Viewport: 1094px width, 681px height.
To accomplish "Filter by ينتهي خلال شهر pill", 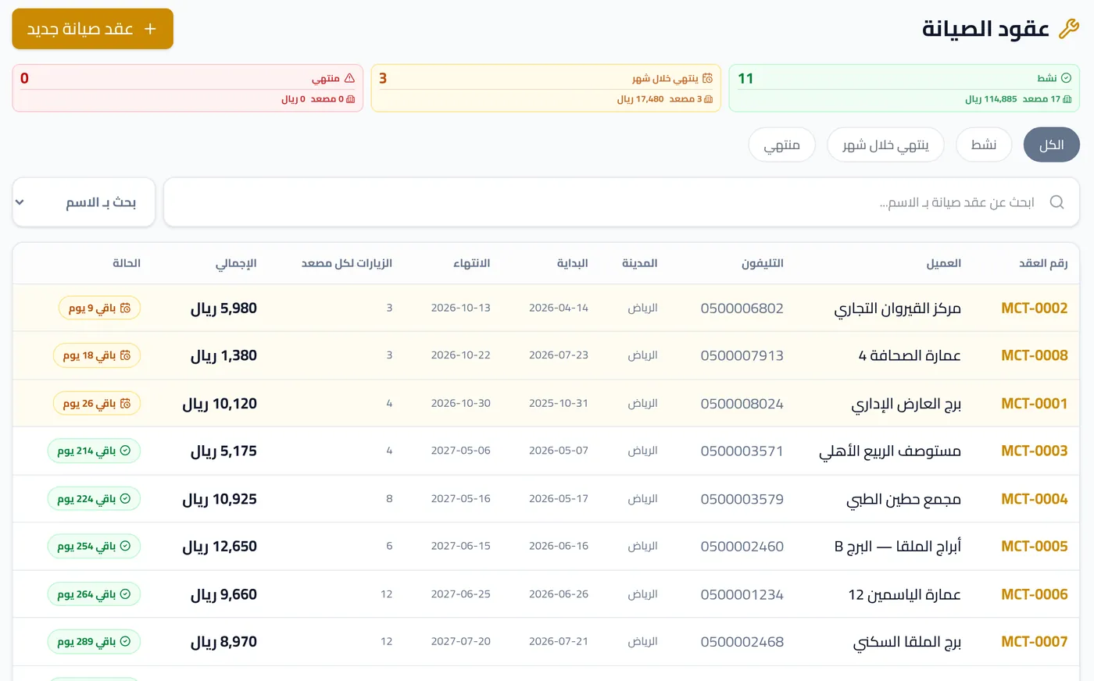I will (x=885, y=144).
